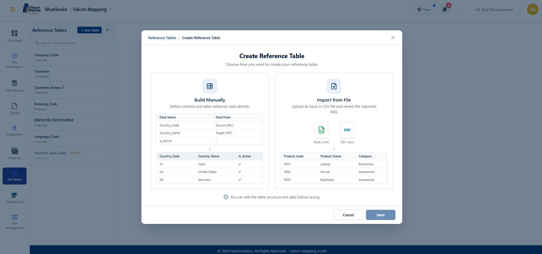This screenshot has height=254, width=542.
Task: Collapse the Reference Tables panel
Action: 108,30
